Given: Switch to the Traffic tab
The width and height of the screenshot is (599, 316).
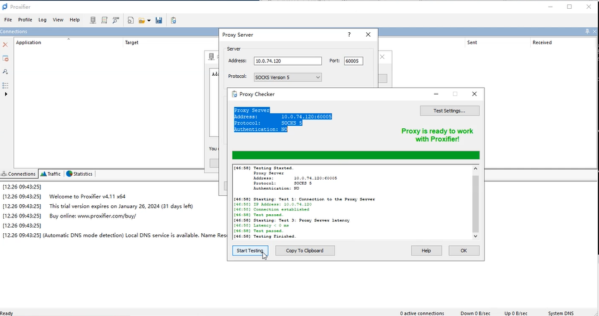Looking at the screenshot, I should 51,174.
